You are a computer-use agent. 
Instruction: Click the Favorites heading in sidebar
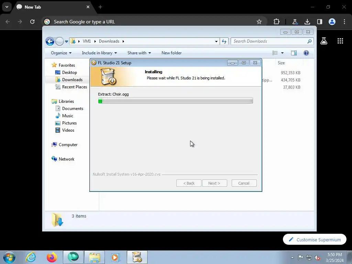pyautogui.click(x=67, y=65)
